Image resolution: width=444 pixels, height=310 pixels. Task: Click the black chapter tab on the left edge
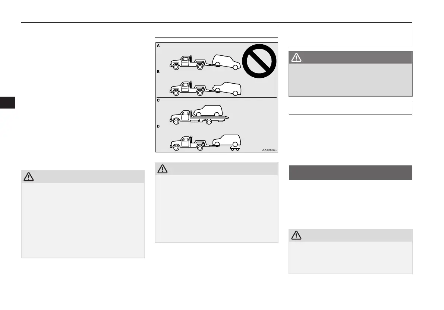click(7, 103)
